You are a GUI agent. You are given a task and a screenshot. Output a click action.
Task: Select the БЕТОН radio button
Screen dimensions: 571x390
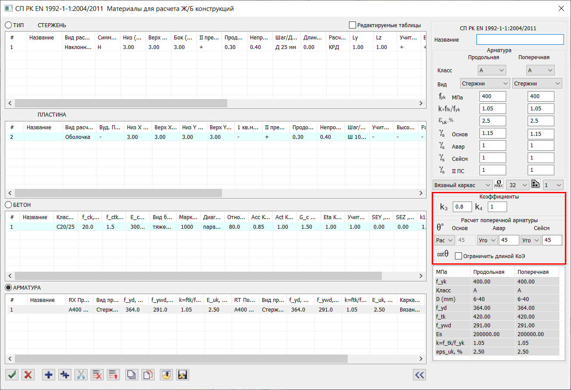8,205
